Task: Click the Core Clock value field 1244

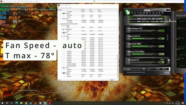Action: [x=162, y=46]
